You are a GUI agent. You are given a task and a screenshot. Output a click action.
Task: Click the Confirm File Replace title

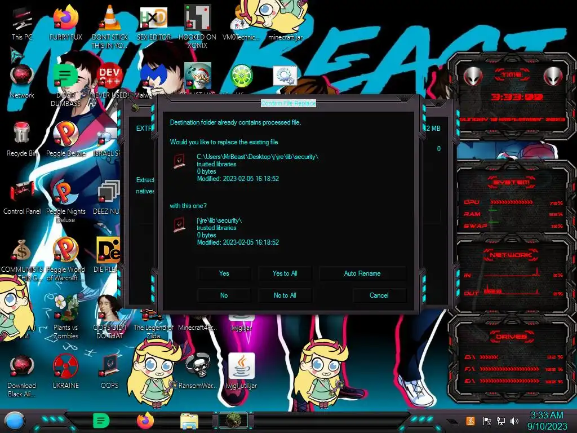288,103
